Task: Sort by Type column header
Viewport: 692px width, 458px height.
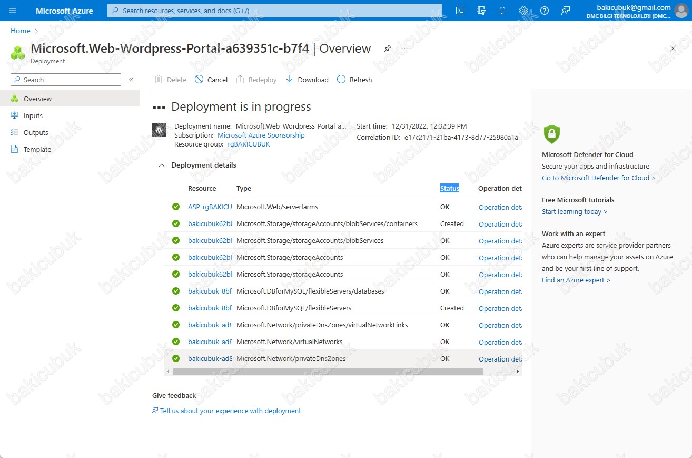Action: (x=244, y=188)
